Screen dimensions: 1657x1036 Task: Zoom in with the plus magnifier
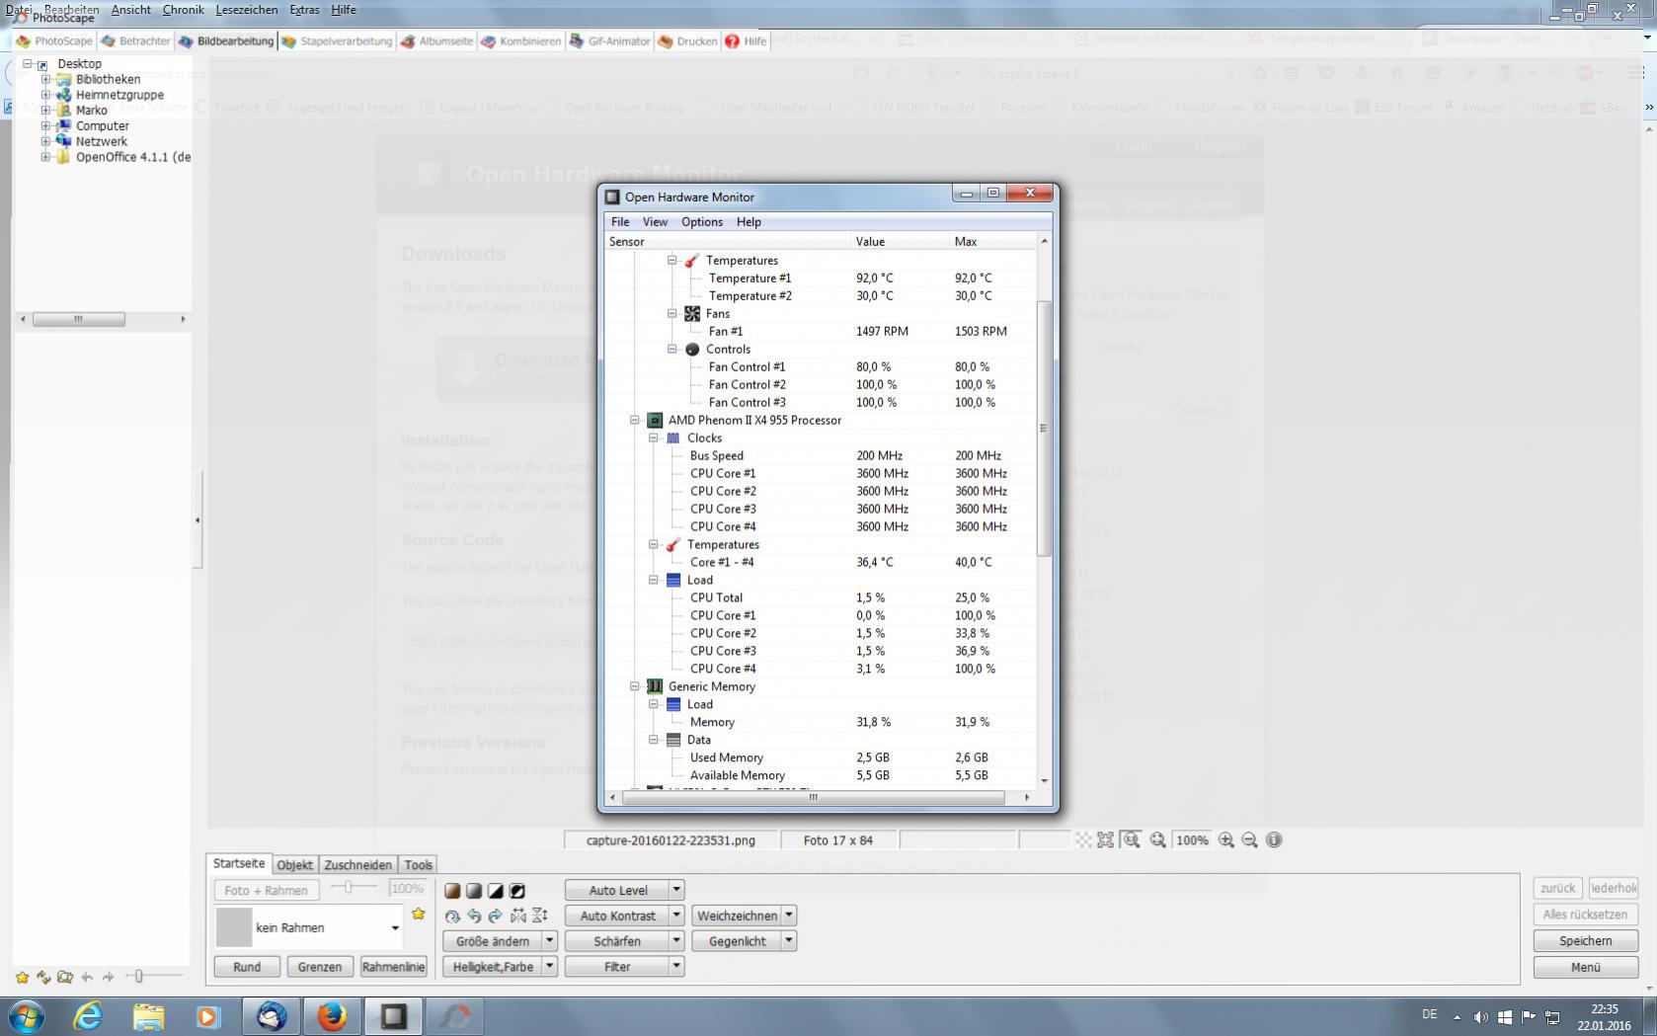click(1226, 839)
